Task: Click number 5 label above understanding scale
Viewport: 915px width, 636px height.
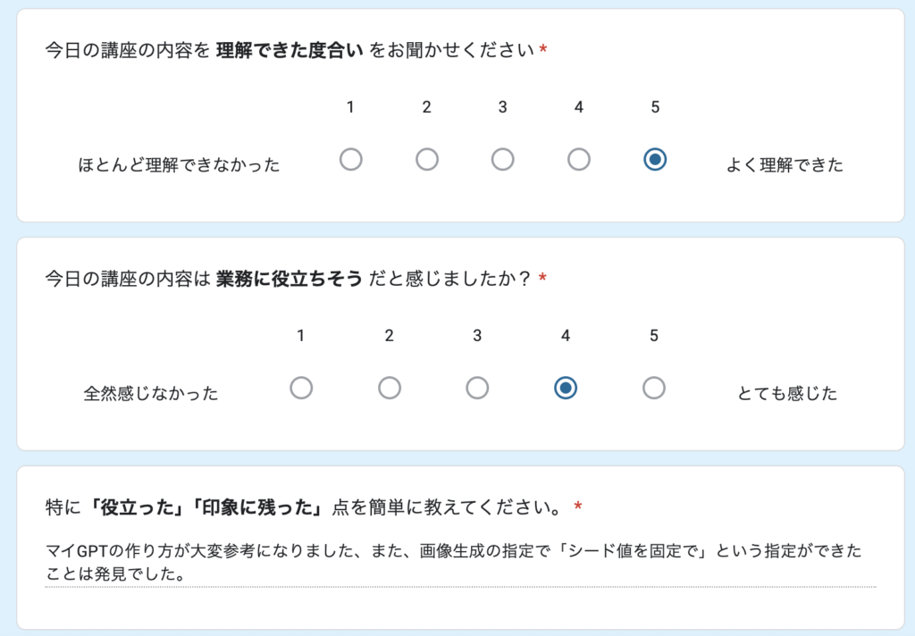Action: [655, 107]
